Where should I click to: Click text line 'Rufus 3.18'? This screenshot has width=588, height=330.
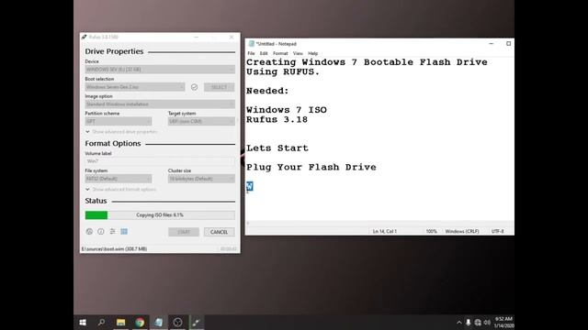277,120
